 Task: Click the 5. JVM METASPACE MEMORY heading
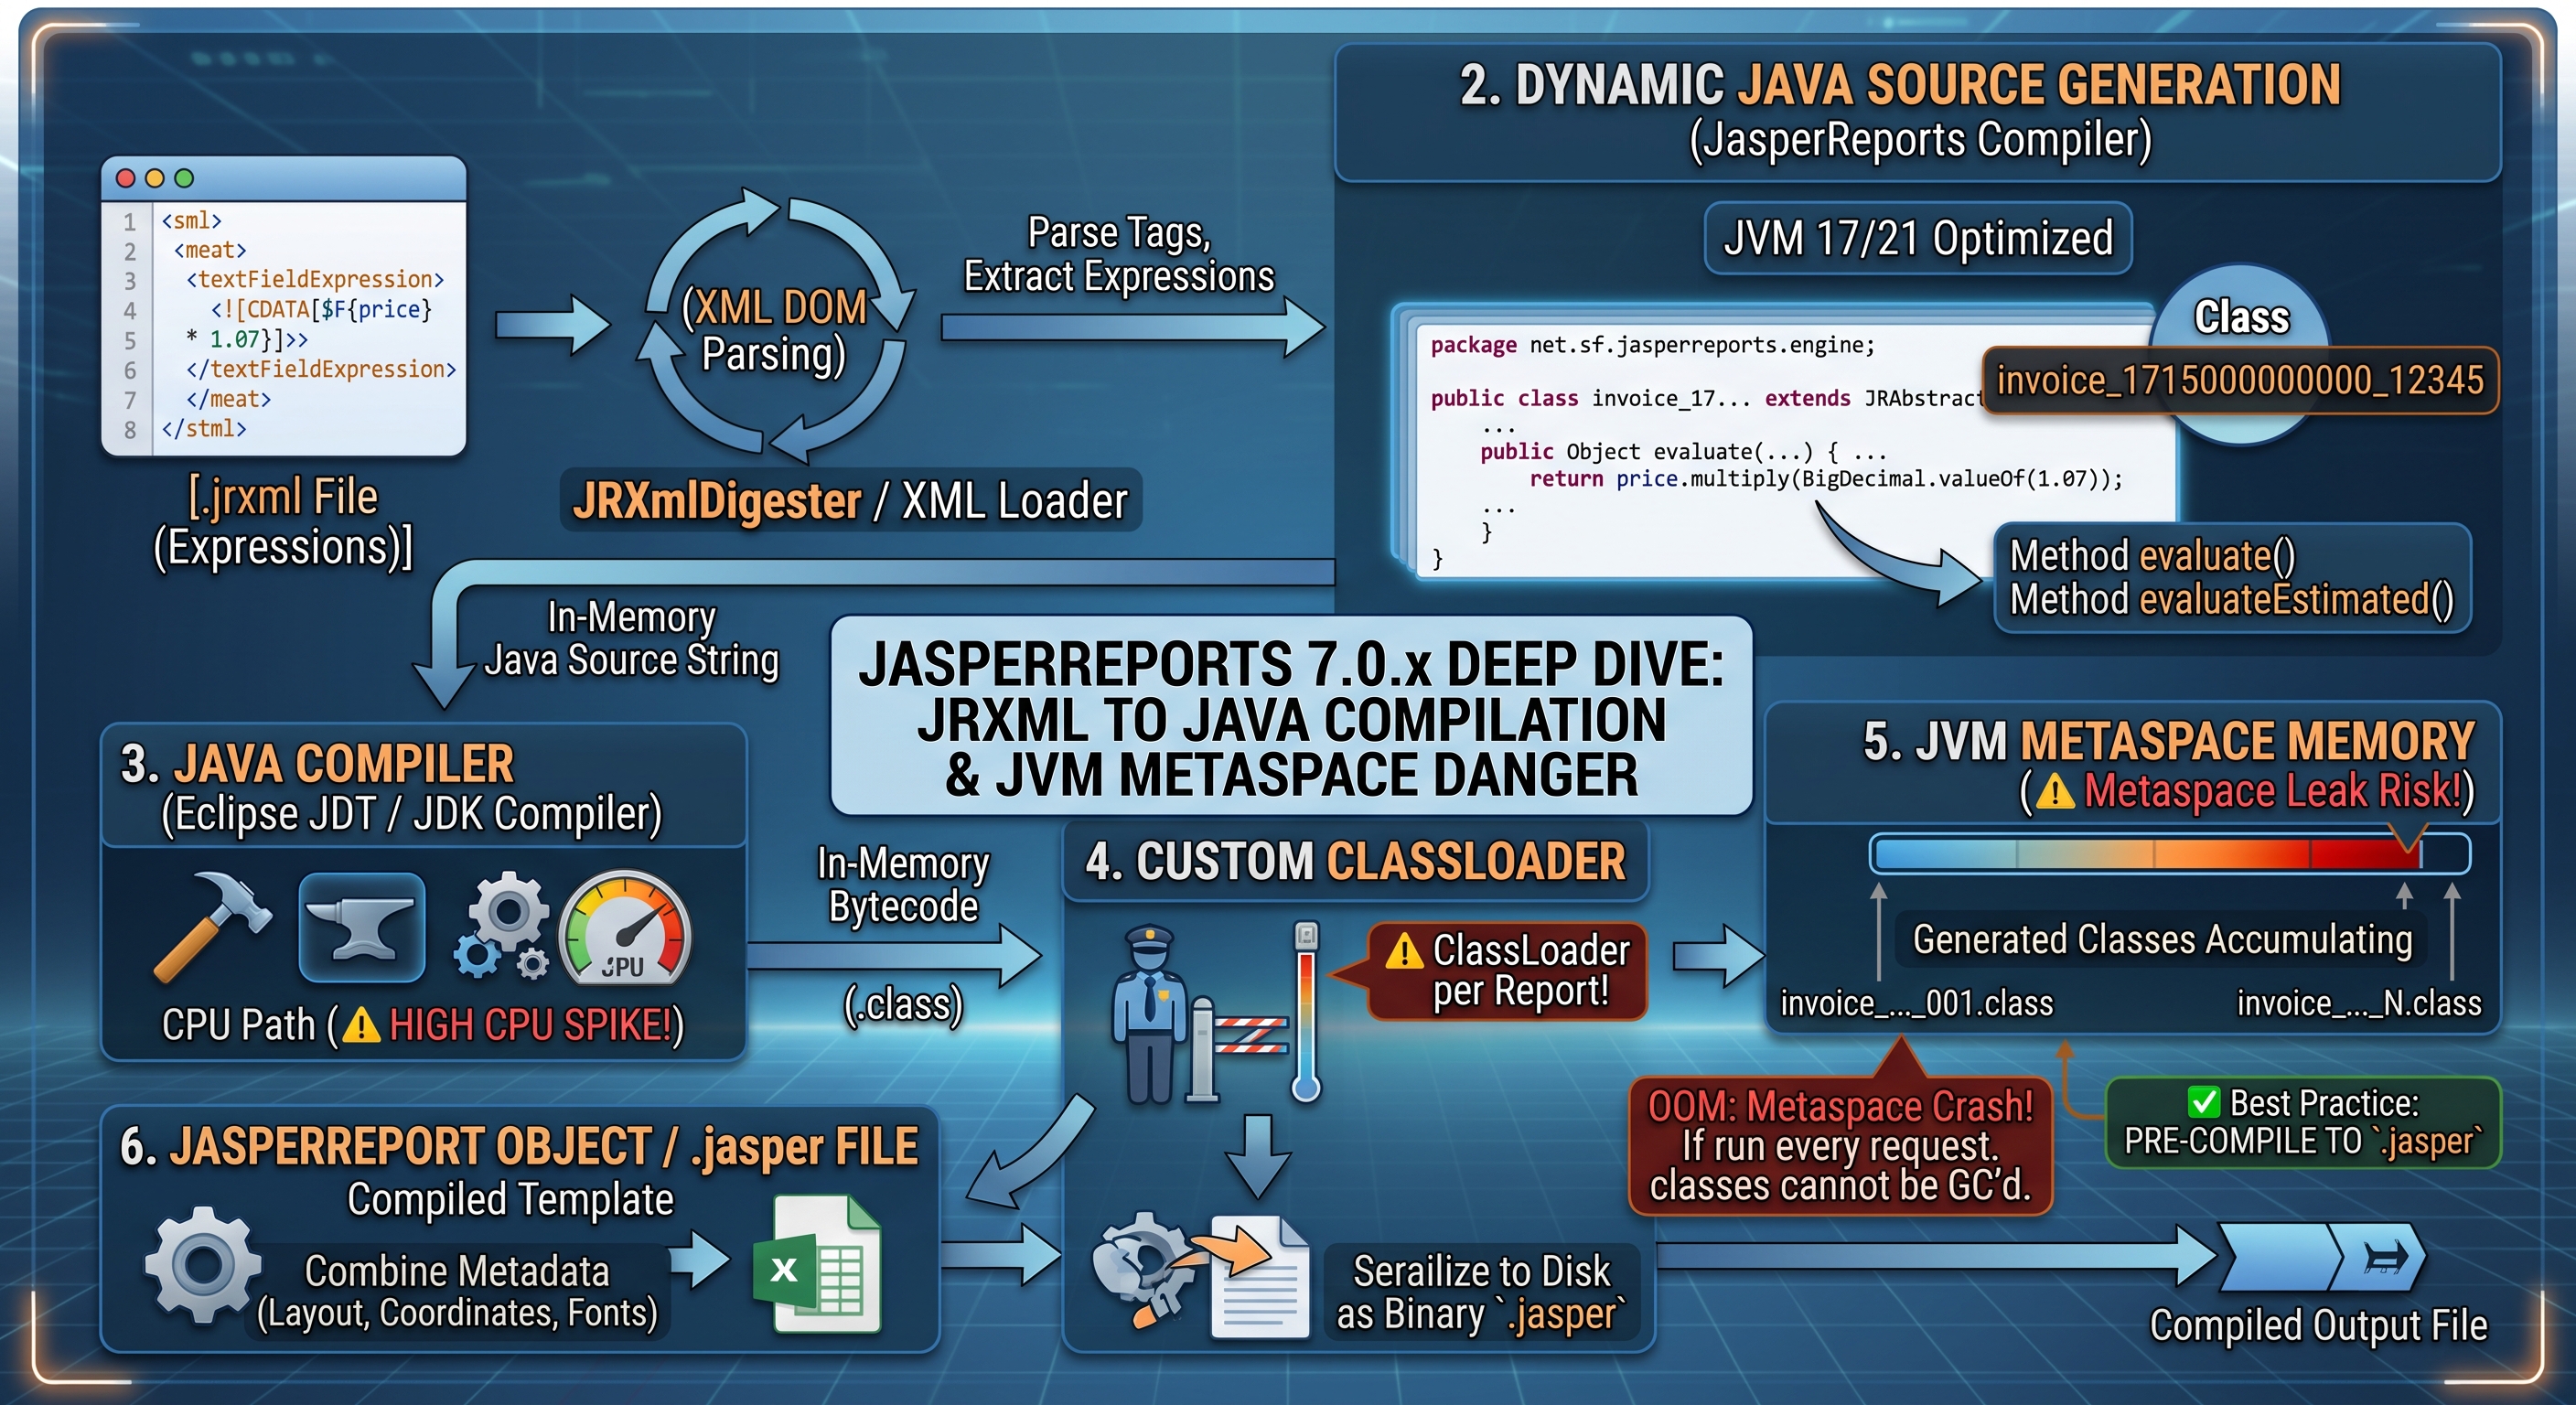coord(2168,742)
